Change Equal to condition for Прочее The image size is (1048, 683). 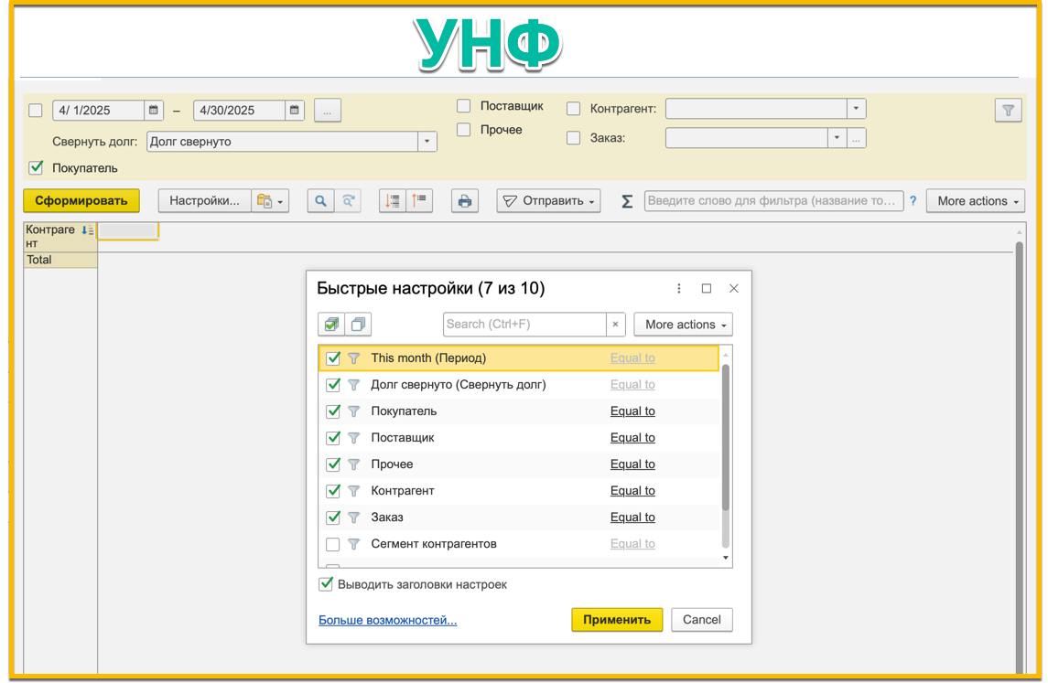click(x=632, y=464)
